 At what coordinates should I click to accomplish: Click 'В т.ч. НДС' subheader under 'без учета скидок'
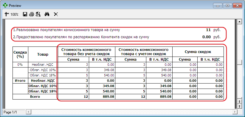point(102,59)
